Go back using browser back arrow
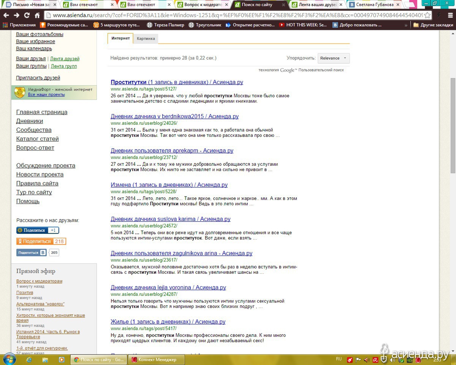Image resolution: width=456 pixels, height=365 pixels. (6, 15)
